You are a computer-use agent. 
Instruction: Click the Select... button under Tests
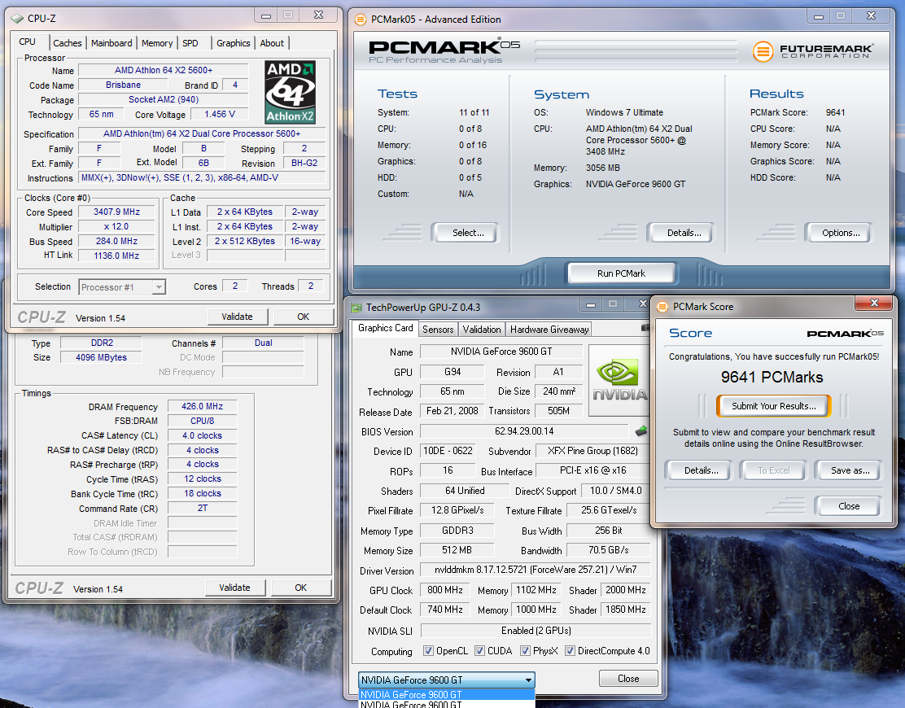pos(467,233)
